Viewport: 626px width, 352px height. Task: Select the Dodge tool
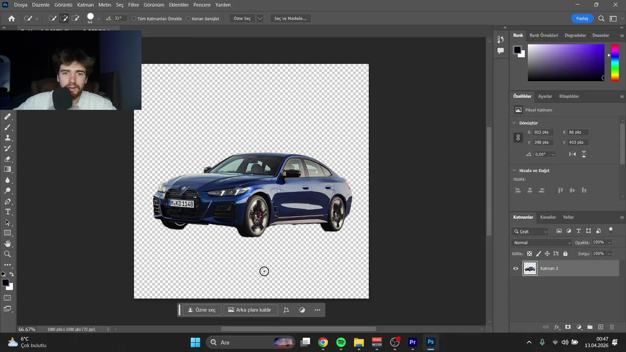pyautogui.click(x=8, y=191)
